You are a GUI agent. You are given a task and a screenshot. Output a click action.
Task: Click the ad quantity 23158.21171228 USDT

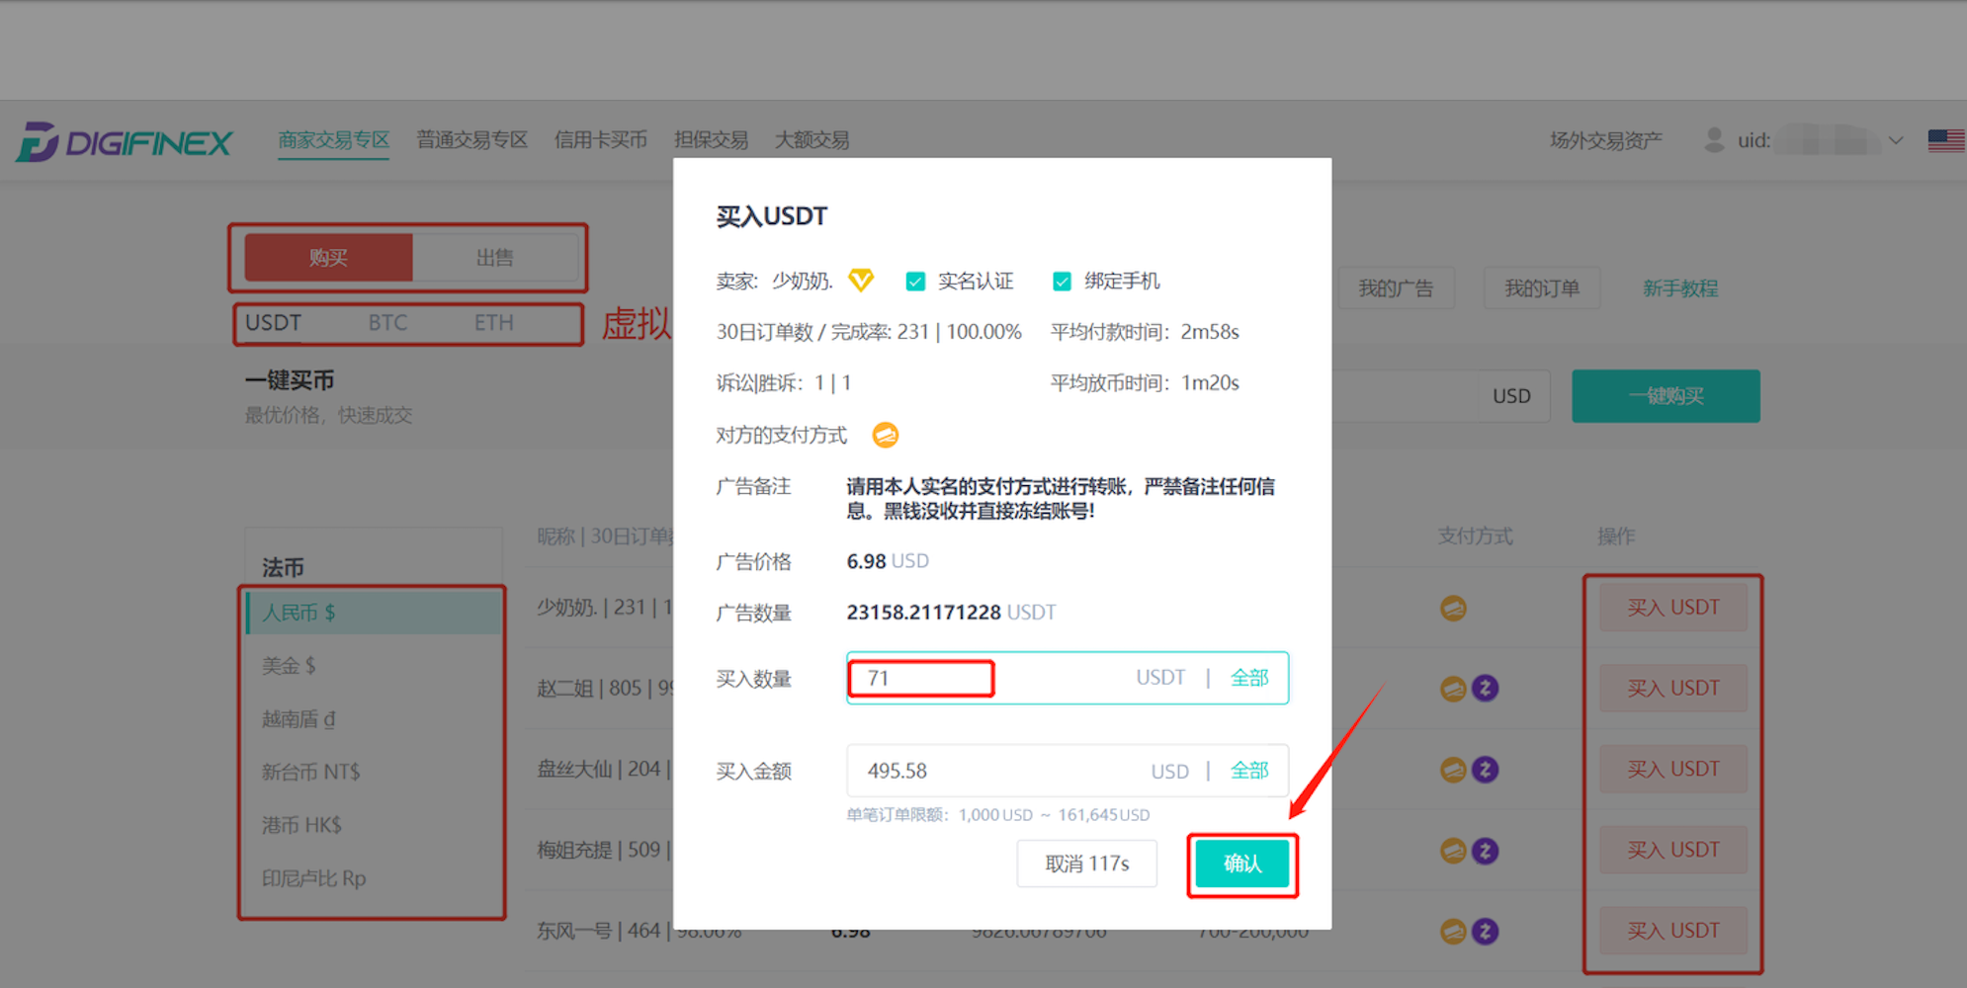(951, 613)
